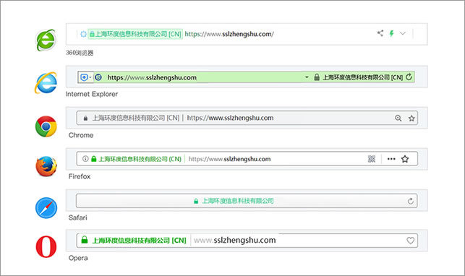Click the green company name [CN] in Opera bar

(x=140, y=241)
